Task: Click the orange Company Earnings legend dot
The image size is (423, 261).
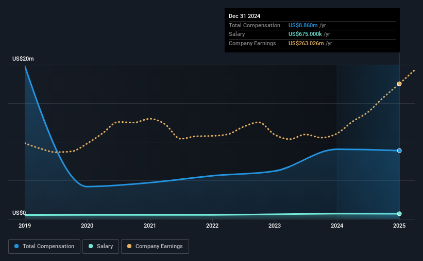Action: coord(129,246)
